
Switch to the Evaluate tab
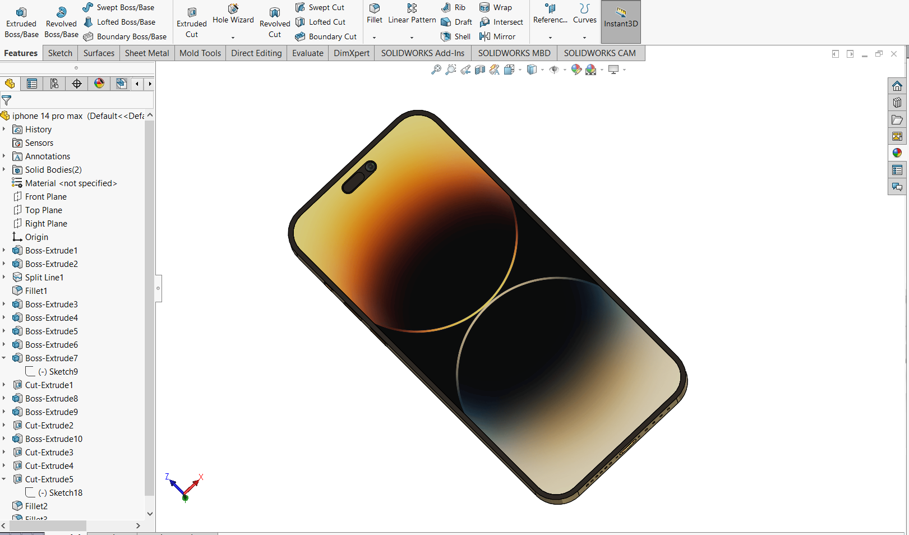308,53
